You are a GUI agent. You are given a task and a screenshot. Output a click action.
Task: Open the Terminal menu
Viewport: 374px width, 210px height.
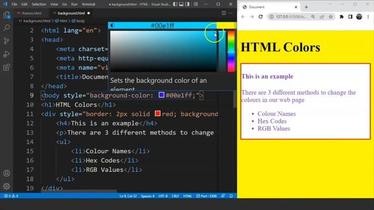[88, 4]
